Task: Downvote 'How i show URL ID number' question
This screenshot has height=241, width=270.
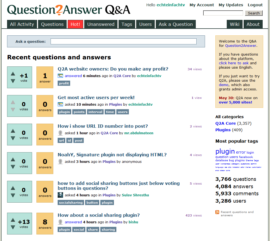Action: point(13,138)
